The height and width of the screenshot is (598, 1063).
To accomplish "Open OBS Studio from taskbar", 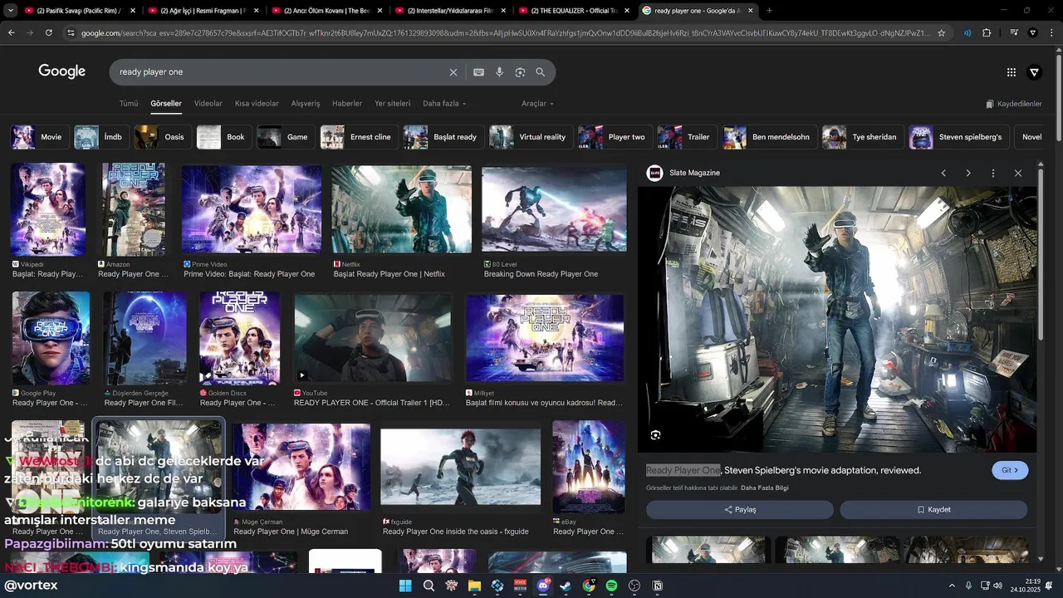I will pyautogui.click(x=634, y=586).
